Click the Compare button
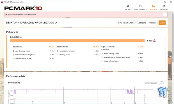174x104 pixels. pyautogui.click(x=142, y=23)
